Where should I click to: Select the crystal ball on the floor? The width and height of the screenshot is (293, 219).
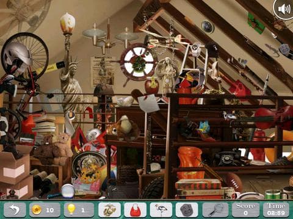pos(68,190)
